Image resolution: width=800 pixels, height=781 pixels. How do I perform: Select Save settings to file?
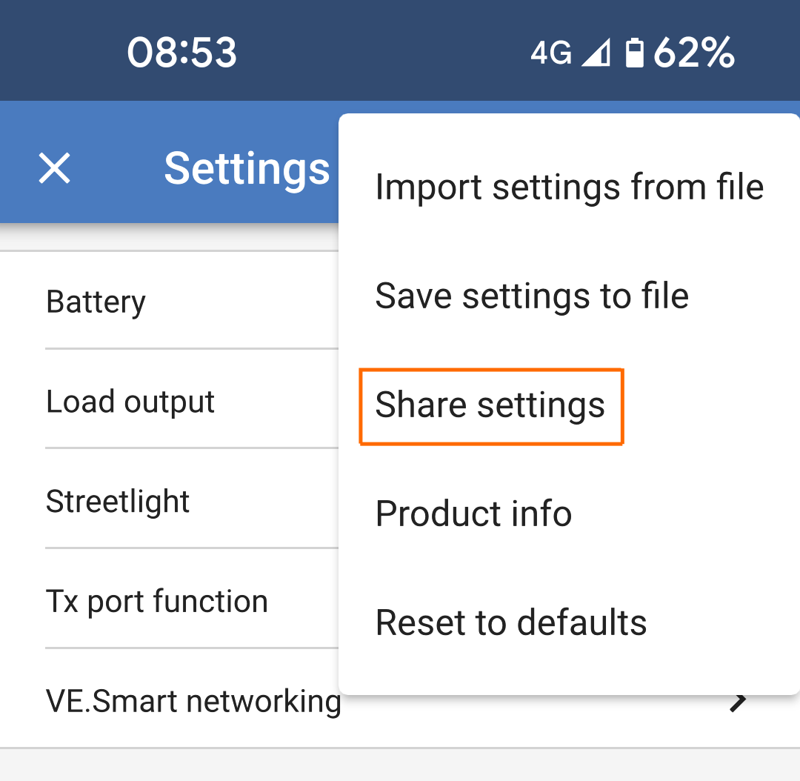click(x=532, y=295)
